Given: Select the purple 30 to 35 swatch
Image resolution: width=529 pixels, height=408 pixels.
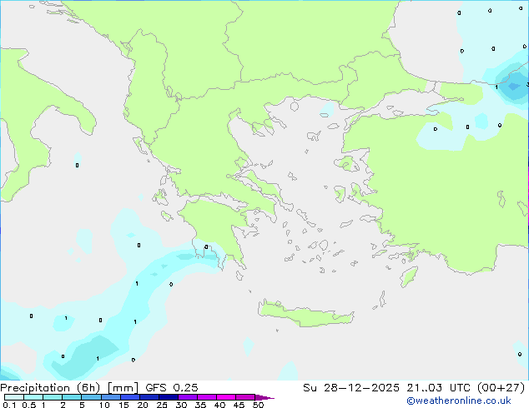Looking at the screenshot, I should [x=187, y=397].
